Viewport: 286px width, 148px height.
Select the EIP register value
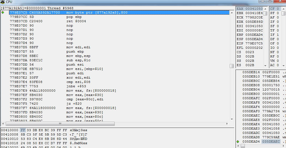(254, 43)
